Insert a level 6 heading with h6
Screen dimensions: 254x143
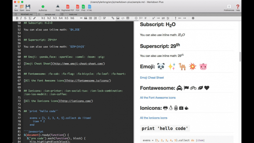point(72,18)
